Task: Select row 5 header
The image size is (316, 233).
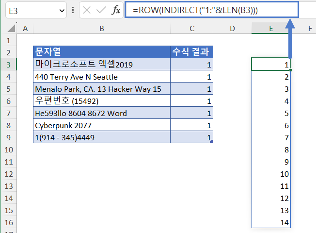Action: [x=8, y=89]
